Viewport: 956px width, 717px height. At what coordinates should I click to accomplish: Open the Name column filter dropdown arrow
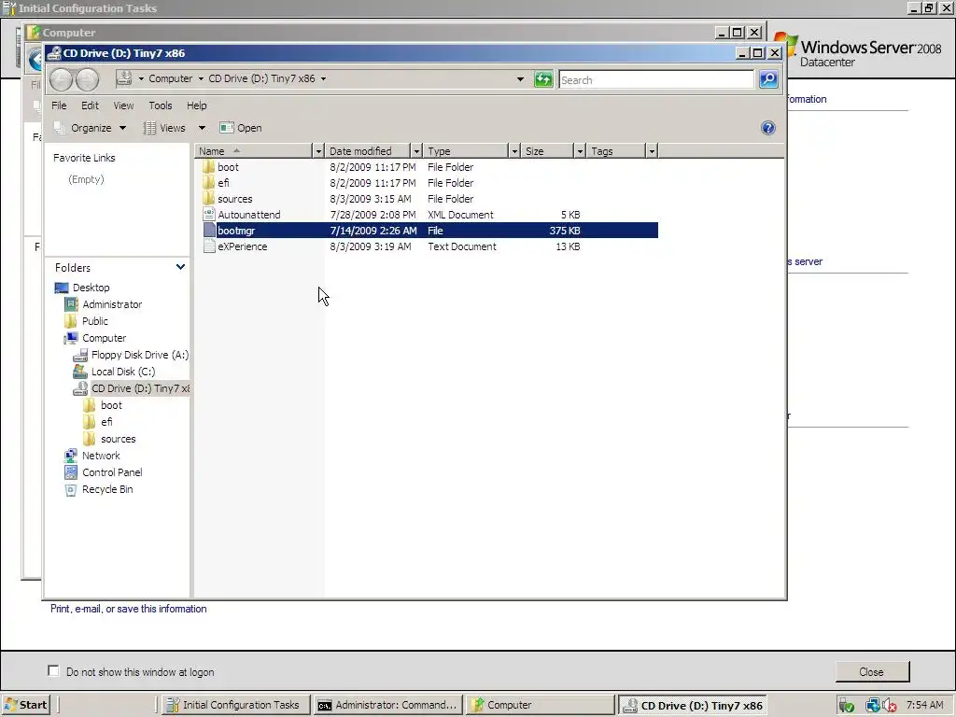[318, 151]
